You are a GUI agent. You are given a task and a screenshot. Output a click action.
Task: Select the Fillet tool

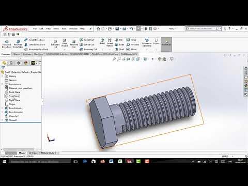click(x=102, y=41)
